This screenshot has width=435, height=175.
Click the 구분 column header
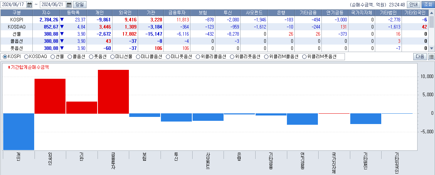tap(17, 12)
